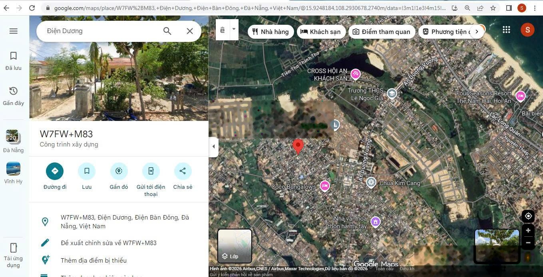This screenshot has height=277, width=543.
Task: Open the Vĩnh Hy recent place
Action: (13, 173)
